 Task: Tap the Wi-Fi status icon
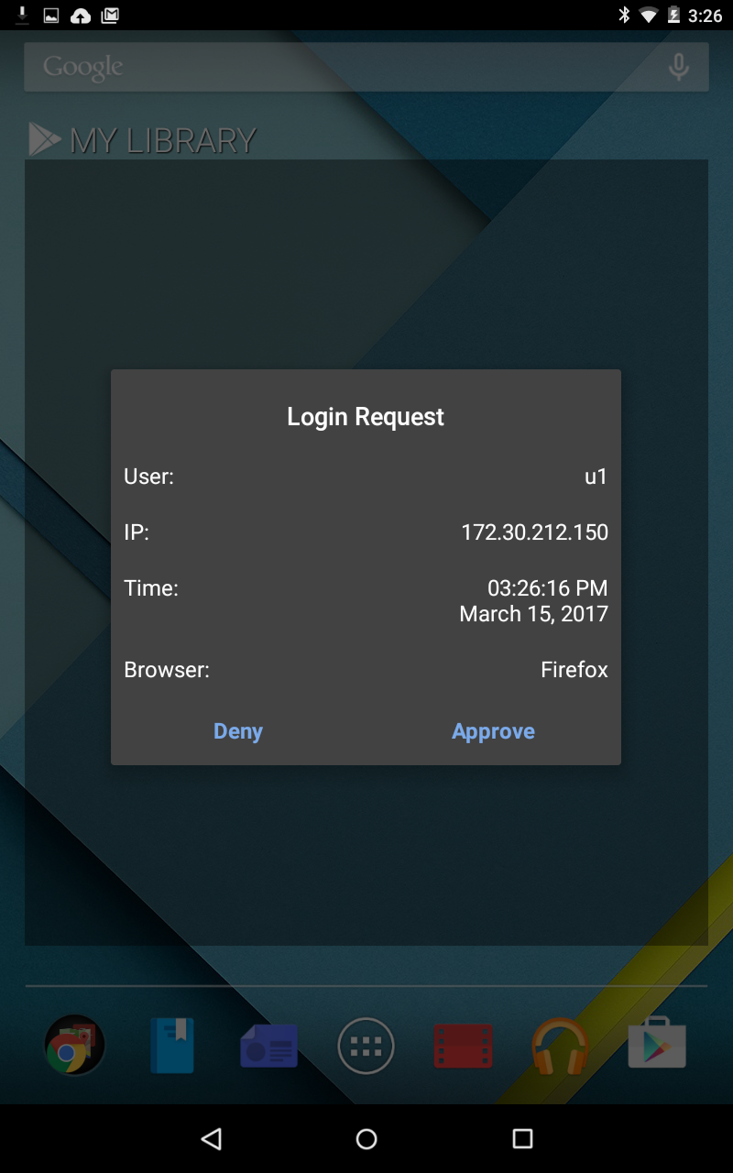(x=649, y=15)
